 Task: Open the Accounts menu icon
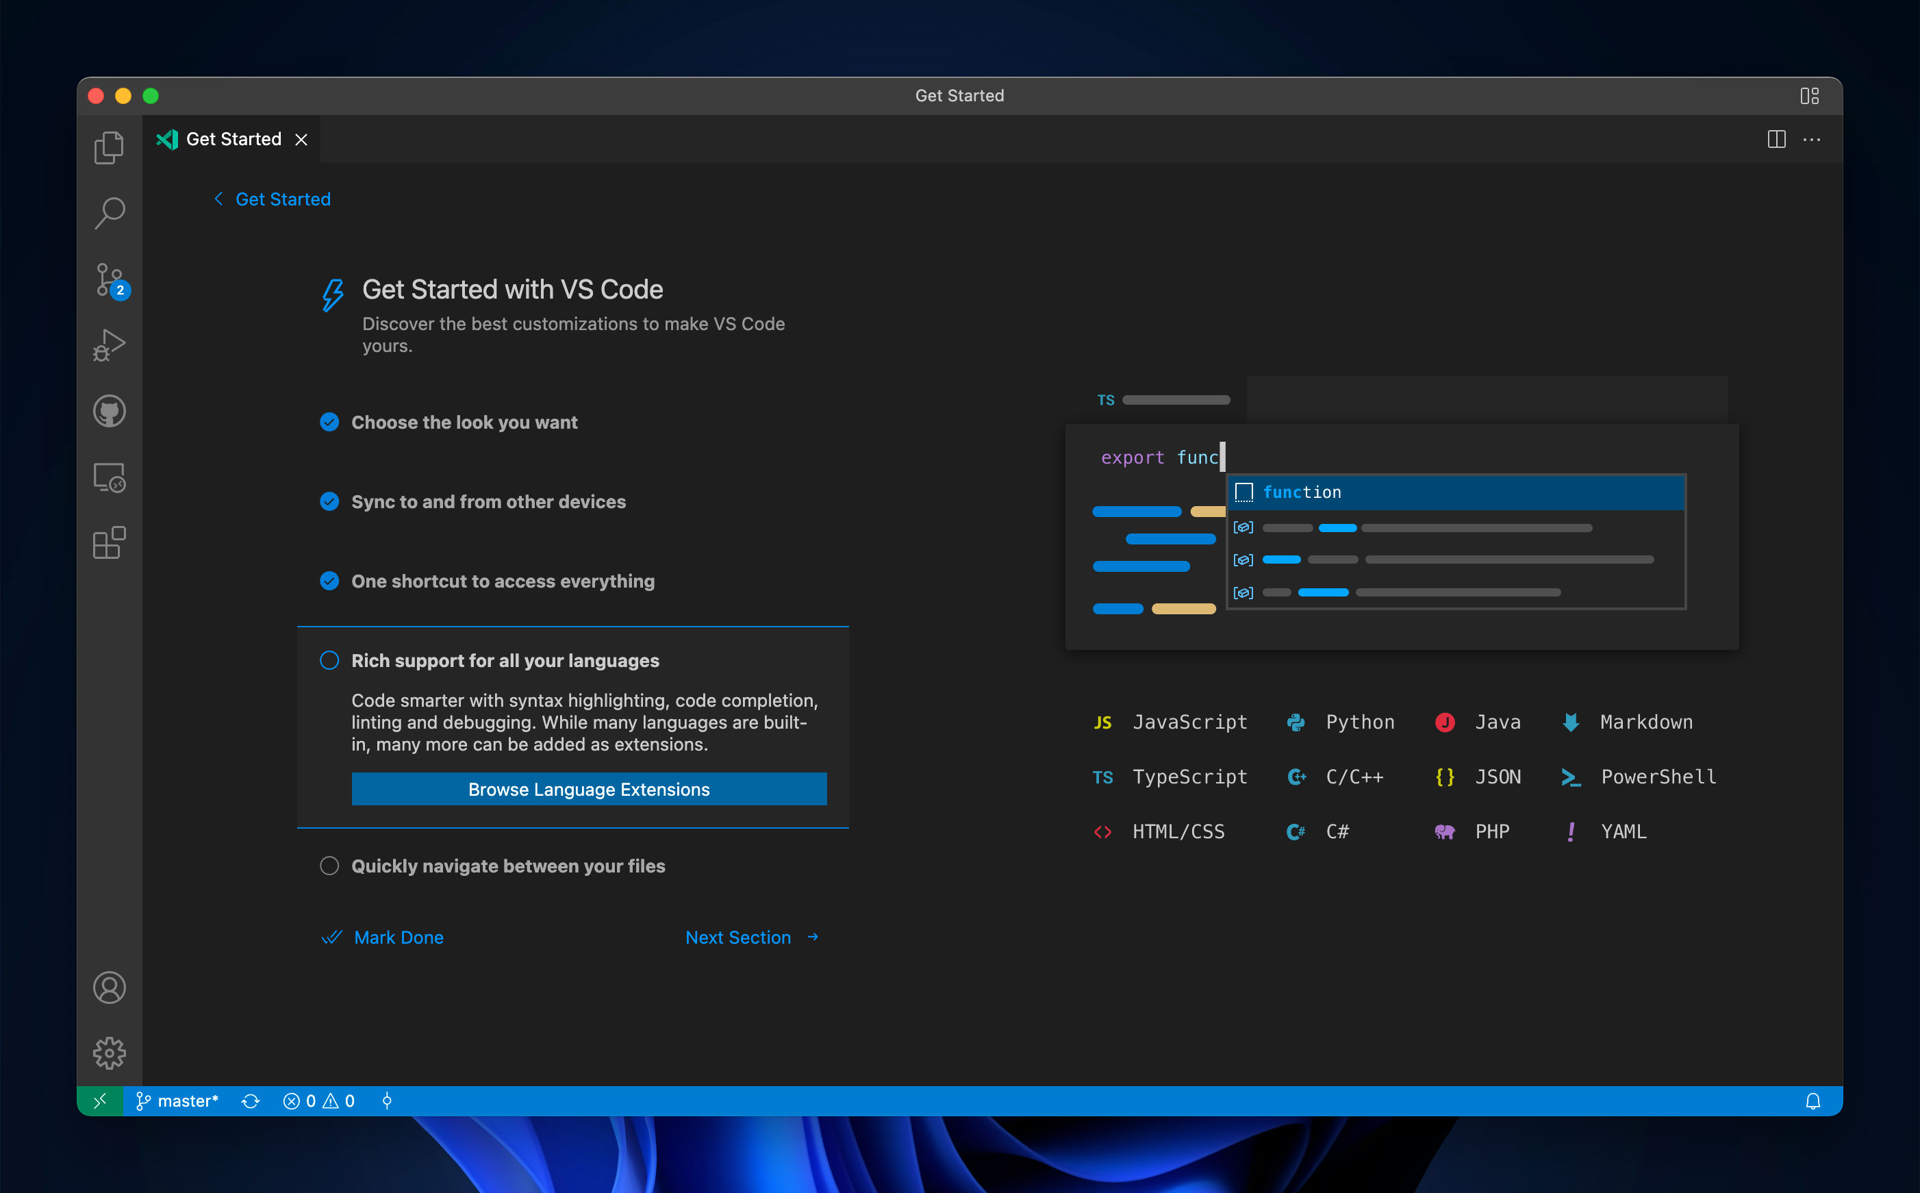pos(109,987)
